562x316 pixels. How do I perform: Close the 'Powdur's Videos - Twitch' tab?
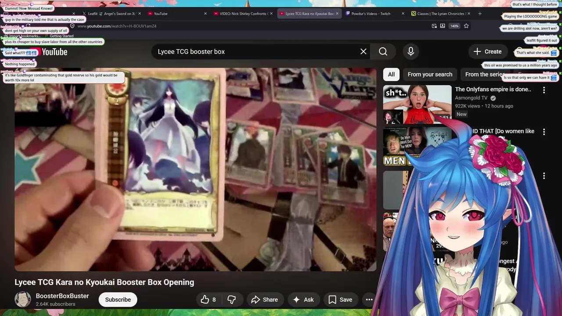point(403,14)
